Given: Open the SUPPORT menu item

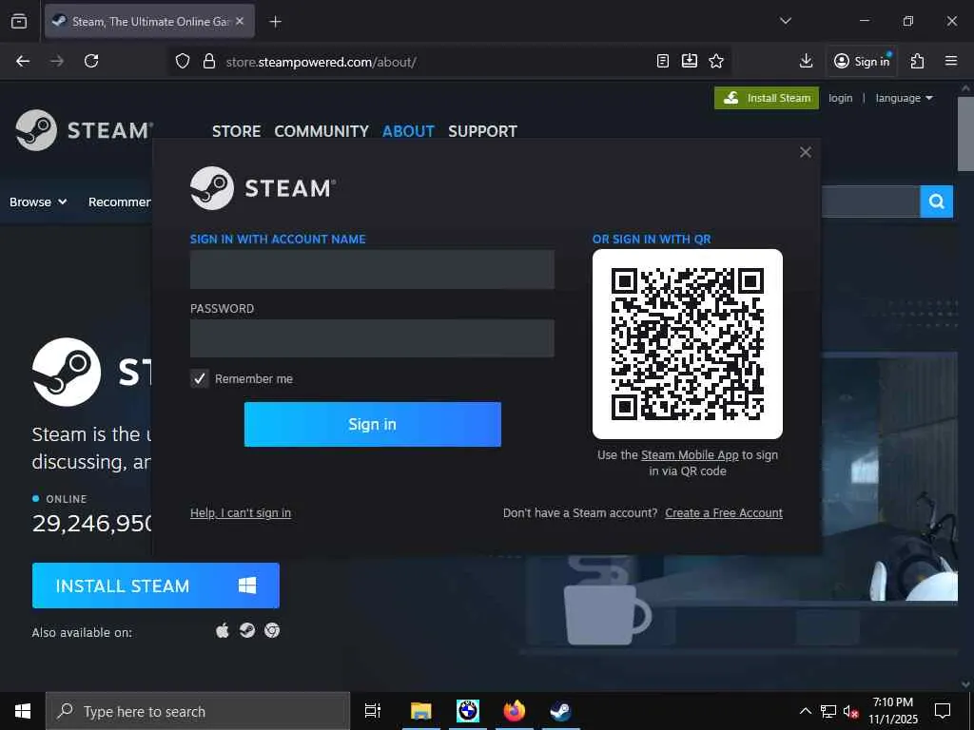Looking at the screenshot, I should coord(482,131).
